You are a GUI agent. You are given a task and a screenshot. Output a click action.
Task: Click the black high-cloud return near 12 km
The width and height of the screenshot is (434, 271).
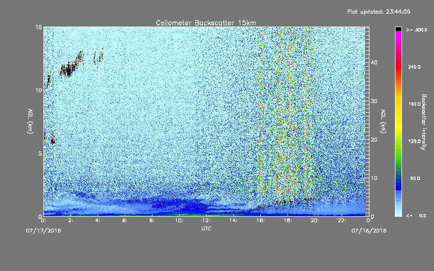[x=68, y=70]
